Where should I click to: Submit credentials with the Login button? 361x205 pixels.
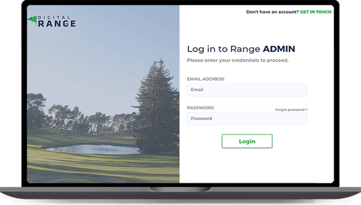click(247, 141)
